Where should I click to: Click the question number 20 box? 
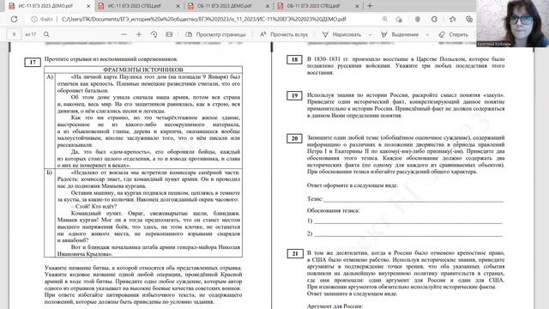click(294, 138)
